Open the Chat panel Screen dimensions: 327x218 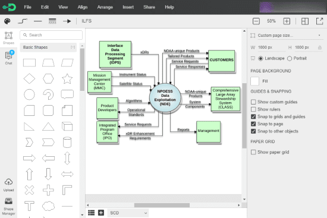[x=8, y=58]
